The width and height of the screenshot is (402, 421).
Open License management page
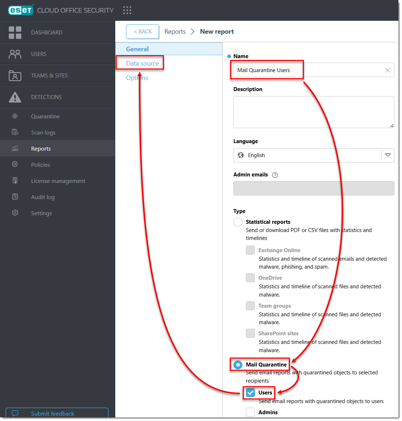point(58,181)
